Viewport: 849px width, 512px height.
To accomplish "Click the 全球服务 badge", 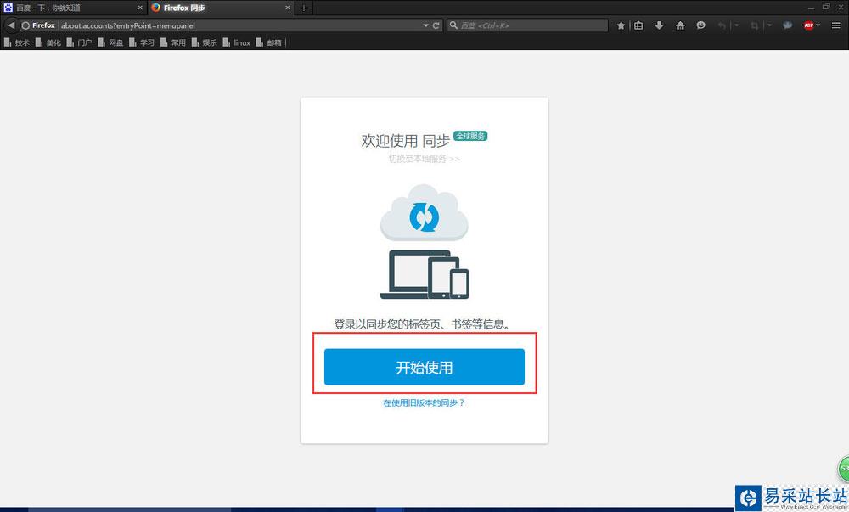I will [x=470, y=136].
